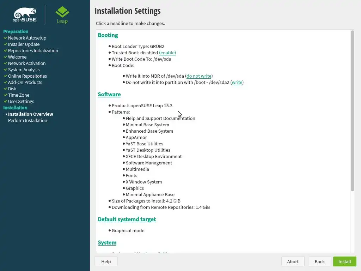Screen dimensions: 361x271
Task: Click the 'Product: openSUSE Leap 15.3' line
Action: click(x=142, y=106)
